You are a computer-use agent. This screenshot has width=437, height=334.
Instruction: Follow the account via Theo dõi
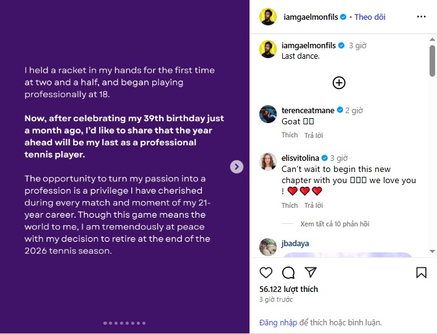pyautogui.click(x=370, y=17)
